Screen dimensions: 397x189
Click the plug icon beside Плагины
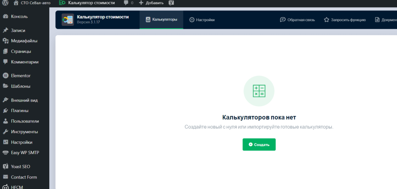5,111
